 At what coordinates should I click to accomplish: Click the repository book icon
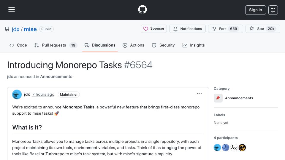7,29
